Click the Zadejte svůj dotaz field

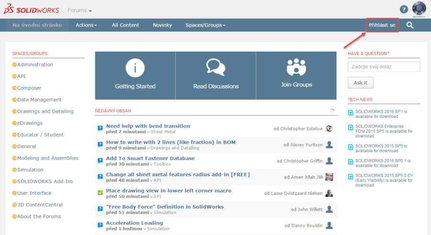[384, 67]
